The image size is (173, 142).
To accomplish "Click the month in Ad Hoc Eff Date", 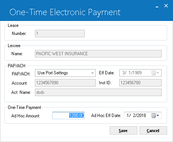I will 128,116.
